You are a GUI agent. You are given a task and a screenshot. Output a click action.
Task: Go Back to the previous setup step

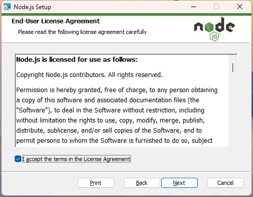142,183
